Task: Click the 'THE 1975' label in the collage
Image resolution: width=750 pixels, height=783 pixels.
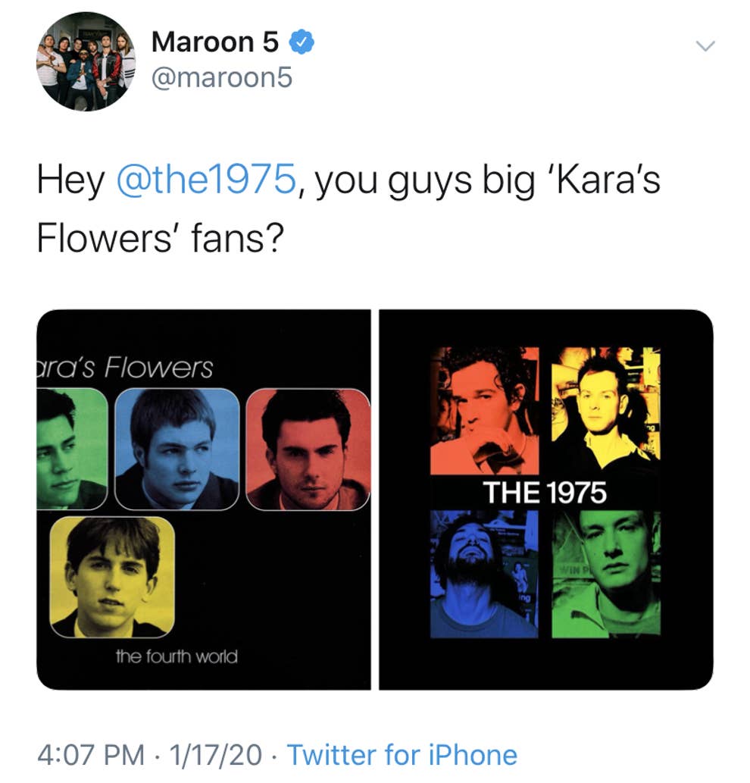Action: click(x=545, y=493)
